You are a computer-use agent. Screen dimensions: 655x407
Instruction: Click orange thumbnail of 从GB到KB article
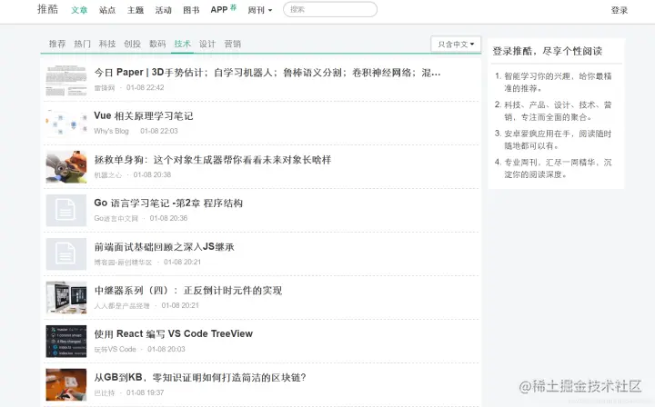pos(66,385)
